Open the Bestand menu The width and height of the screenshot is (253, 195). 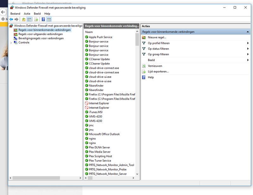[15, 14]
